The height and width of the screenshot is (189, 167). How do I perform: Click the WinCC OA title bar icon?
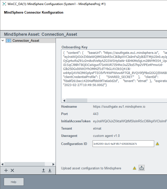[4, 4]
